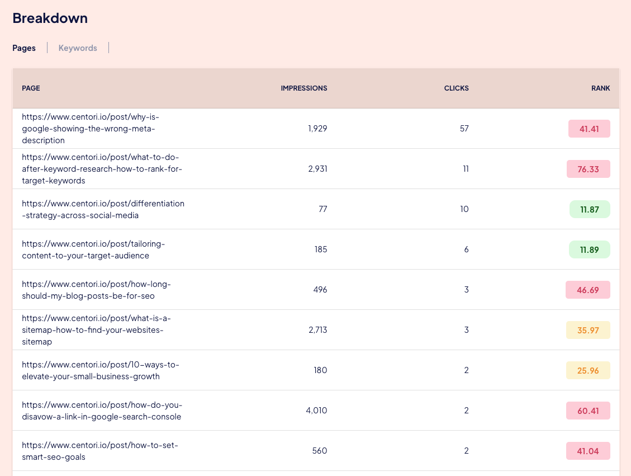This screenshot has width=631, height=476.
Task: Open the differentiation-strategy-across-social-media link
Action: click(x=103, y=209)
